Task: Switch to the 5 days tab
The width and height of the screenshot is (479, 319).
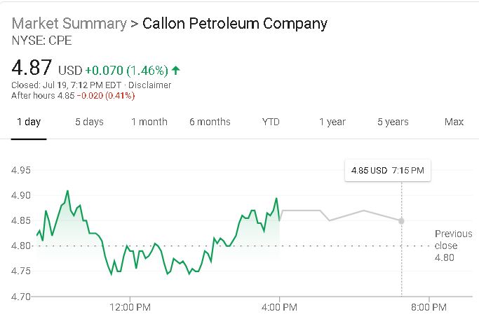Action: point(89,122)
